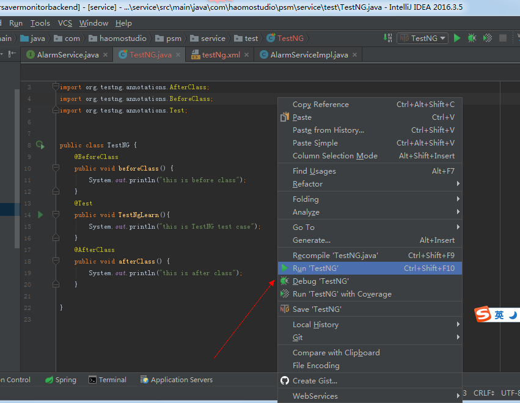Expand the Analyze submenu
This screenshot has width=520, height=403.
[x=370, y=212]
